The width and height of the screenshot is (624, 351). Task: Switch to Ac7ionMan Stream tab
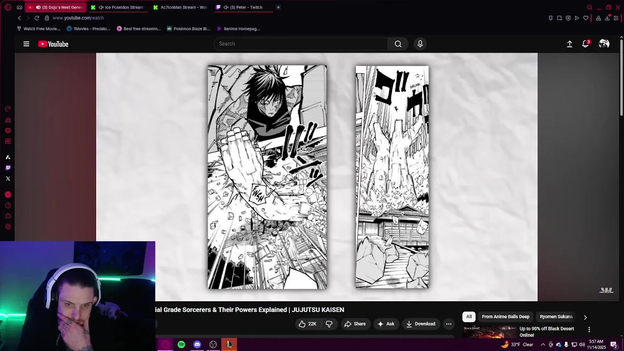pos(180,7)
